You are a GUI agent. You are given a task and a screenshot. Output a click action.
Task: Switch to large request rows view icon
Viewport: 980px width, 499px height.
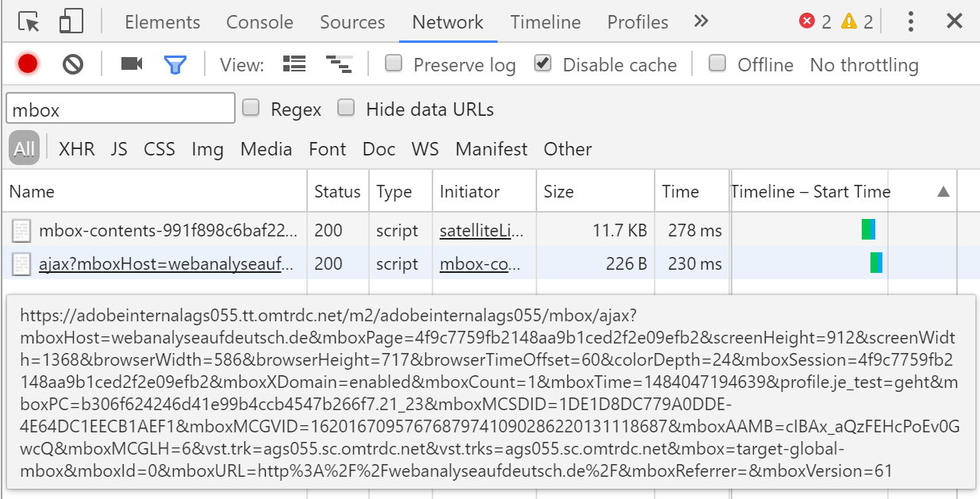[x=294, y=64]
